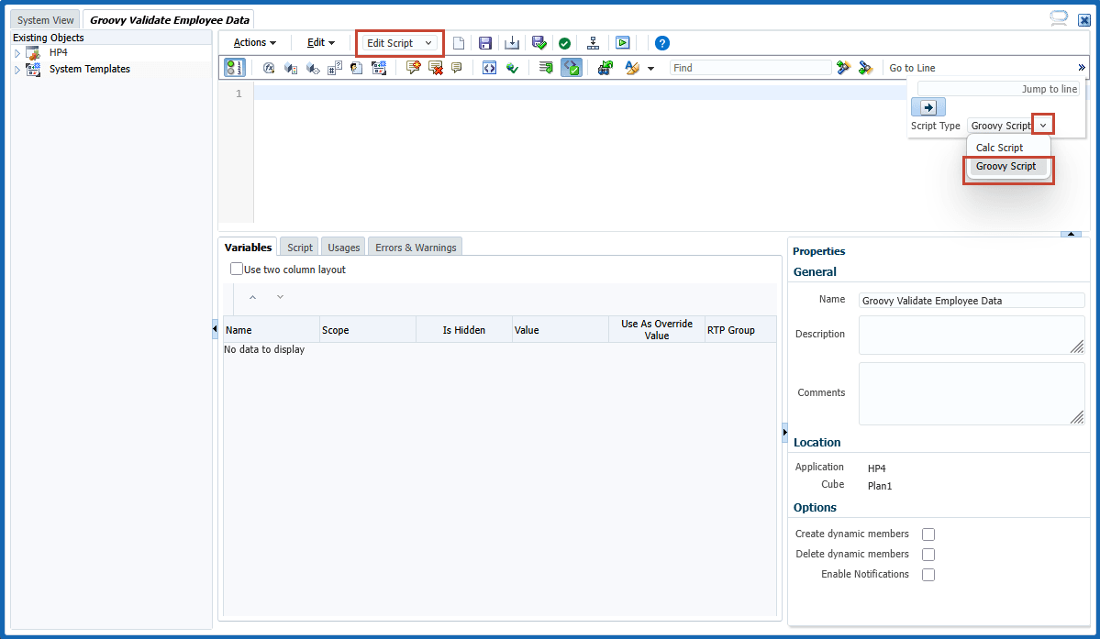
Task: Open the Edit Script dropdown
Action: [400, 43]
